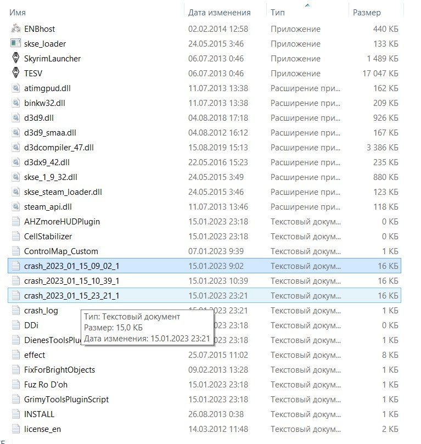Select the skse_loader executable icon
Screen dimensions: 421x444
[x=15, y=43]
